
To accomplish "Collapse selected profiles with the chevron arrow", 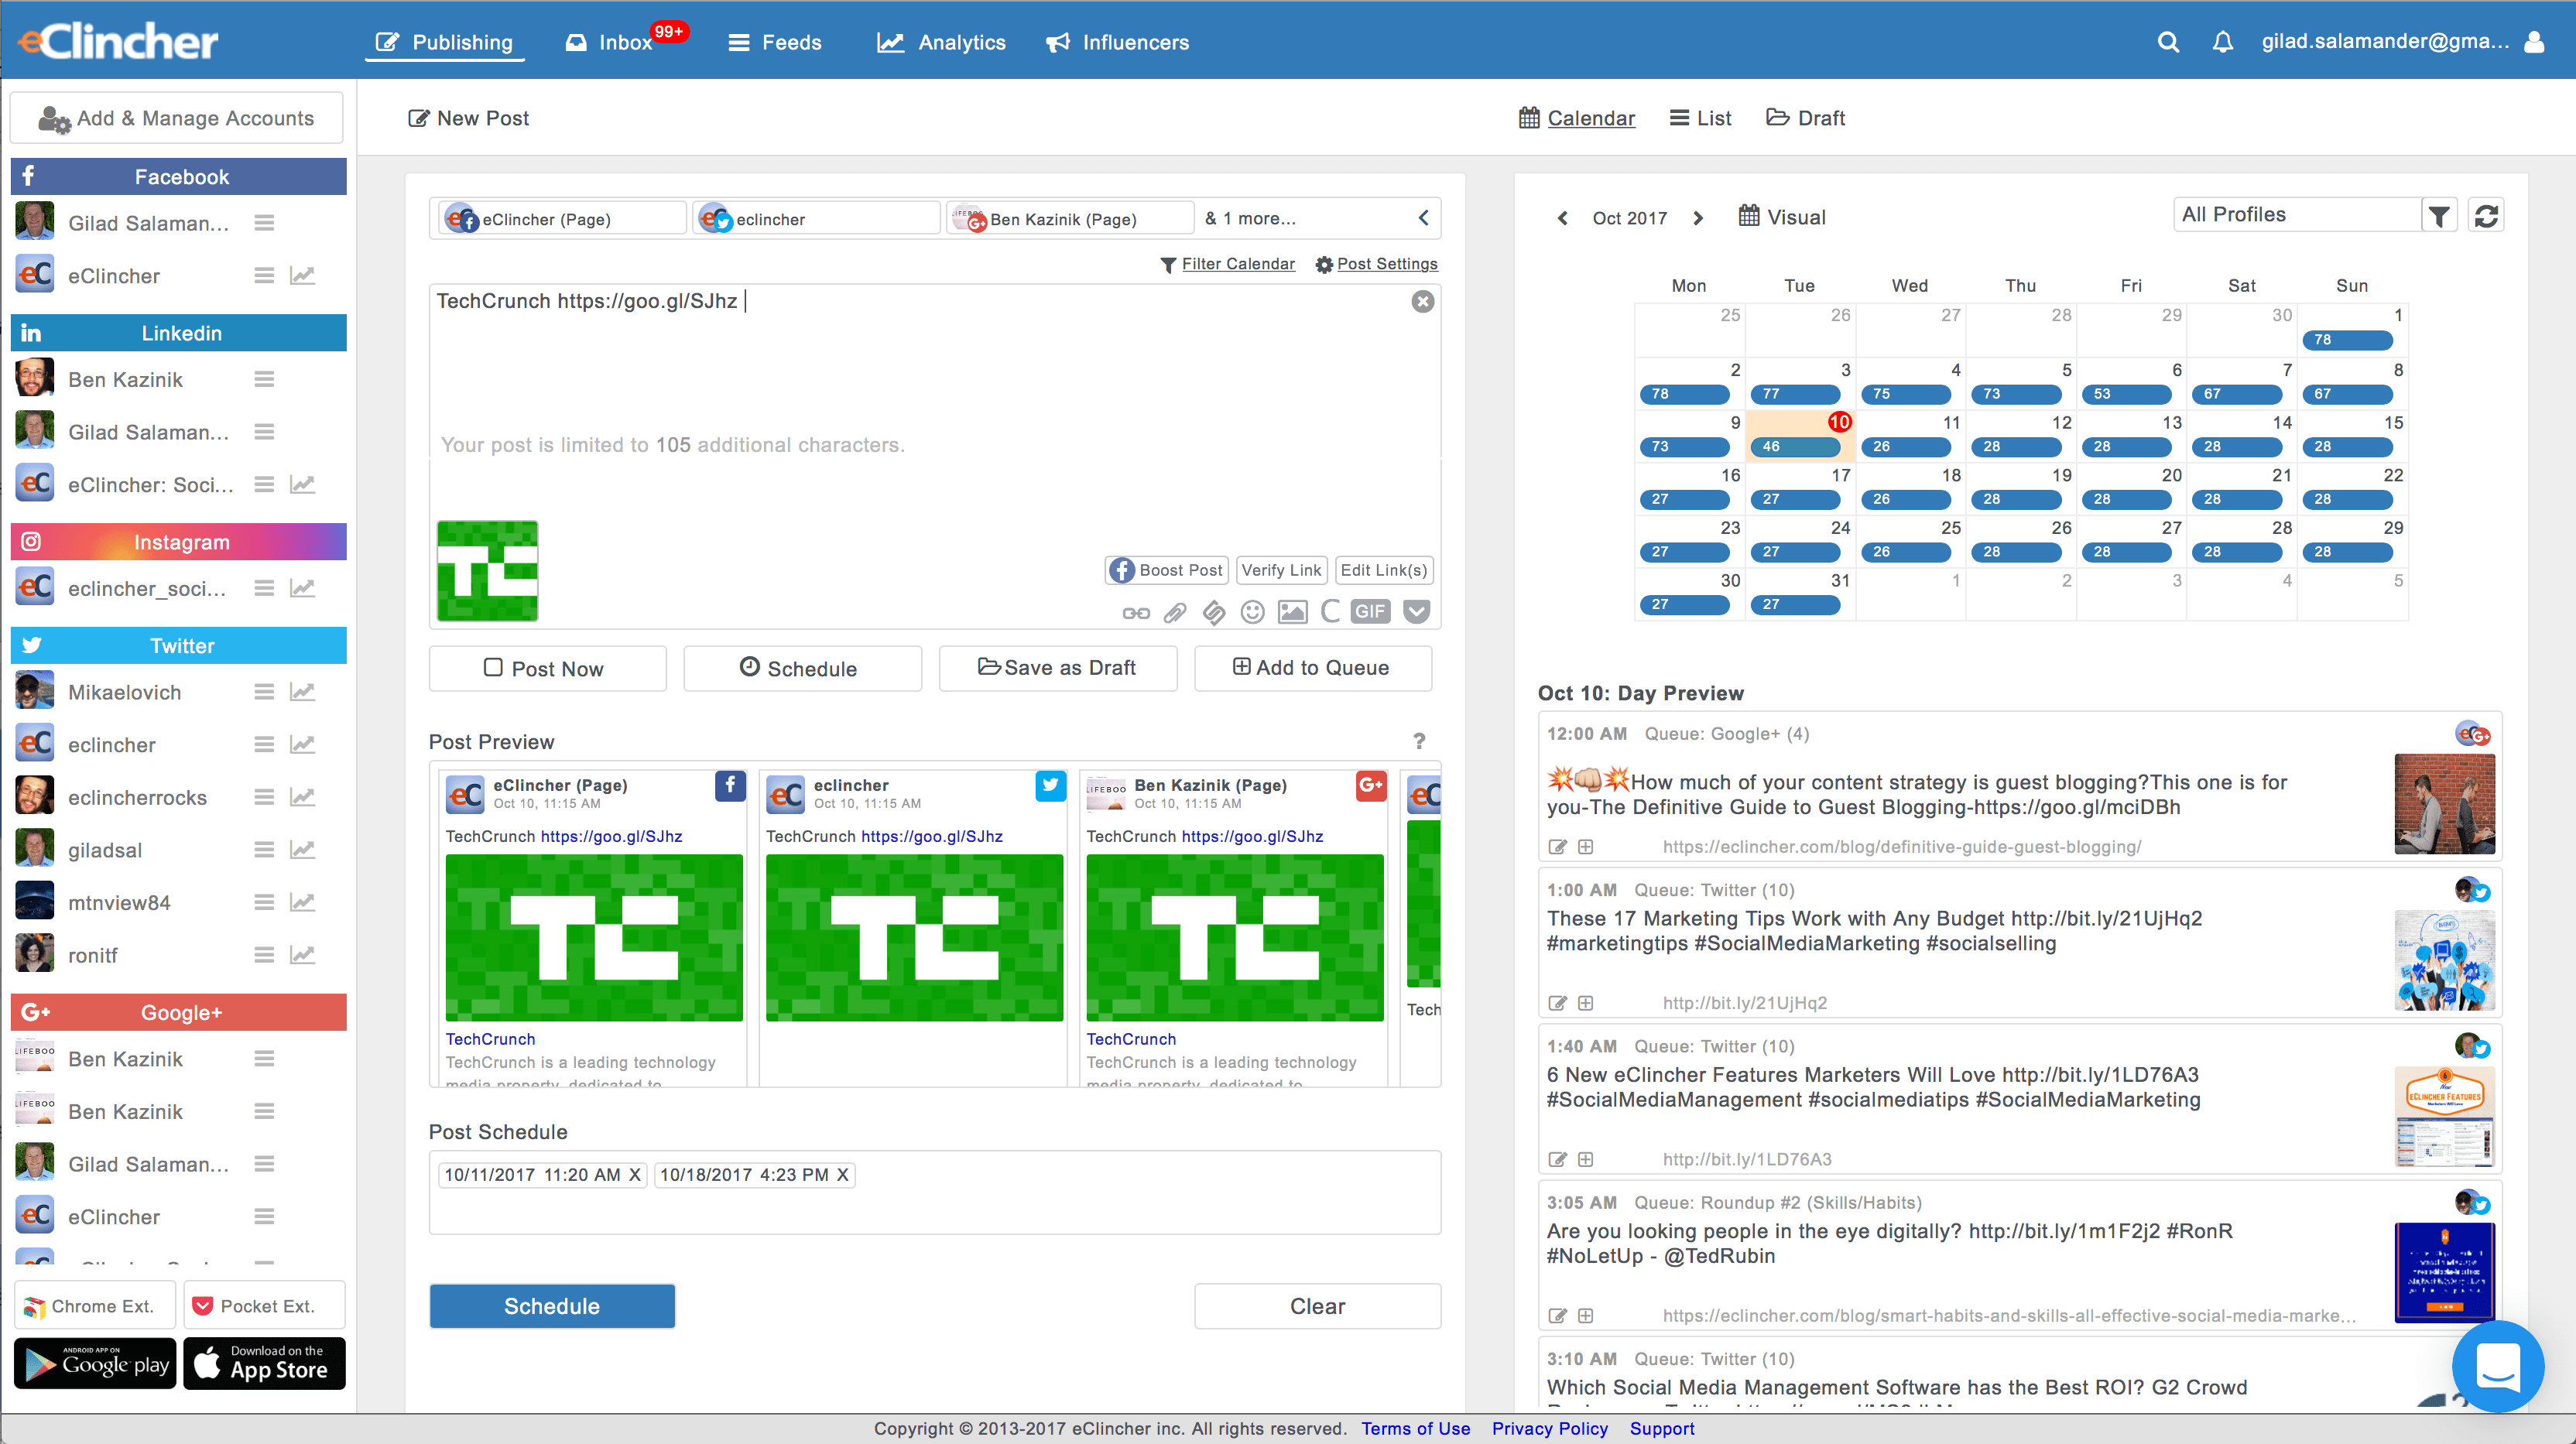I will coord(1423,218).
